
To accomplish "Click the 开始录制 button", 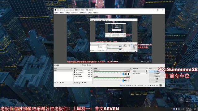I will click(x=157, y=74).
